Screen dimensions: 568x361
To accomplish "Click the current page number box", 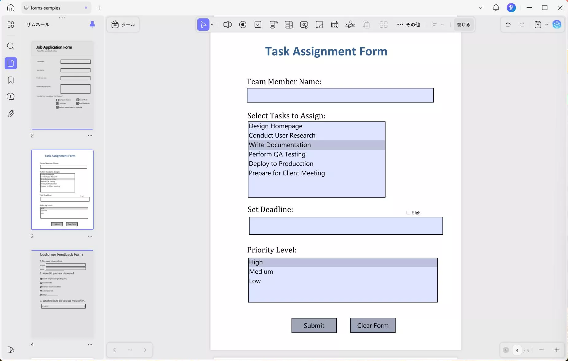I will tap(517, 350).
